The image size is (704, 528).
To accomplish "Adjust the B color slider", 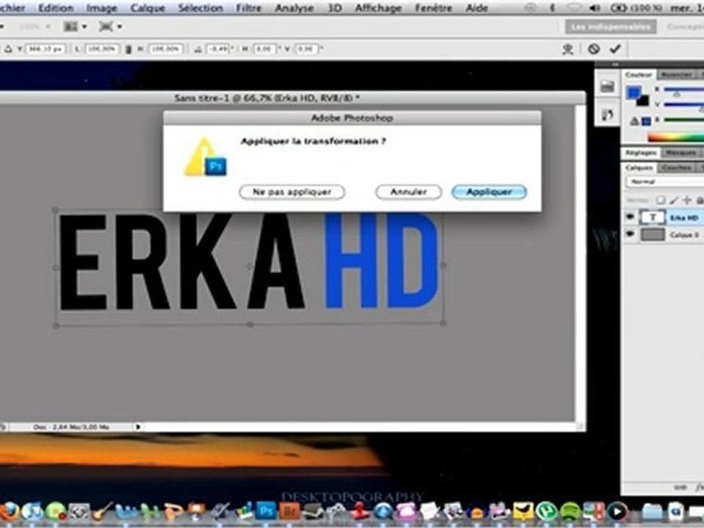I will tap(683, 120).
